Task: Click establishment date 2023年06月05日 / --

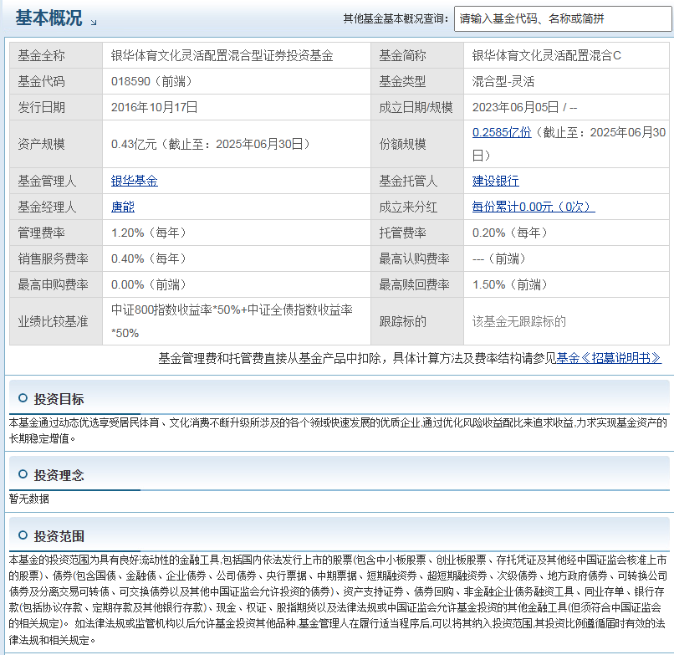Action: point(524,107)
